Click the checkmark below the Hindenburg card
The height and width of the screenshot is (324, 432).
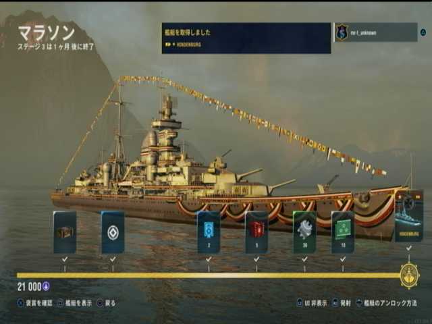coord(409,248)
